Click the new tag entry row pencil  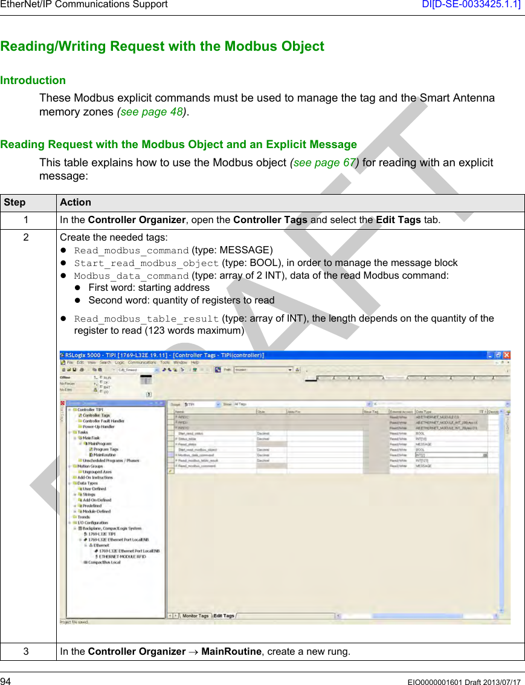171,472
